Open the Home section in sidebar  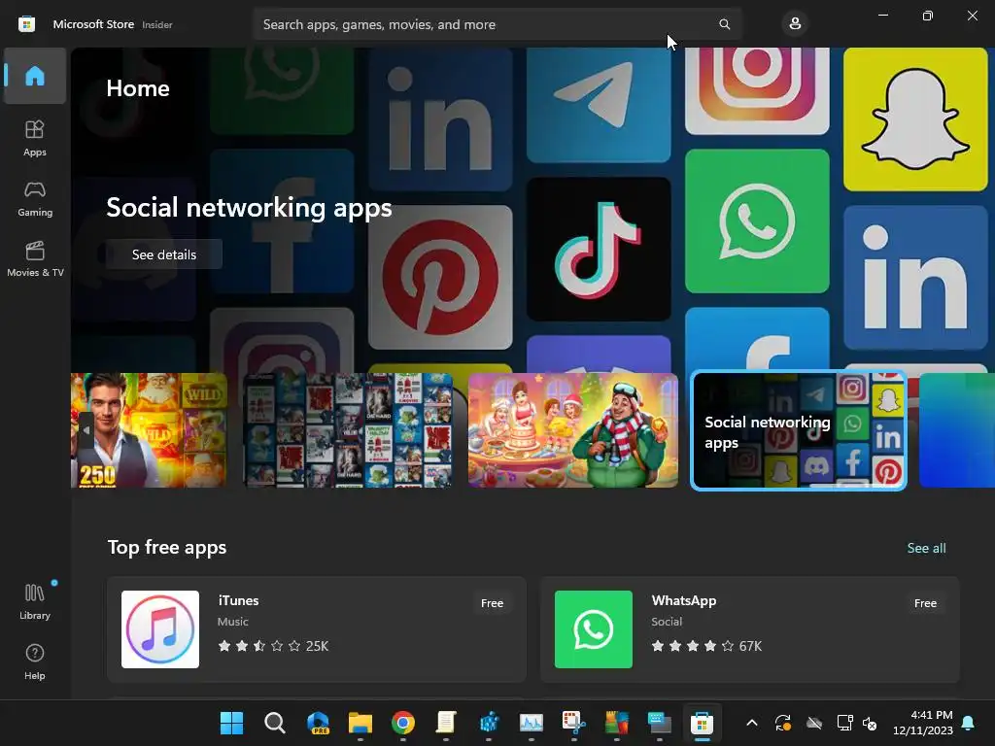(x=35, y=76)
